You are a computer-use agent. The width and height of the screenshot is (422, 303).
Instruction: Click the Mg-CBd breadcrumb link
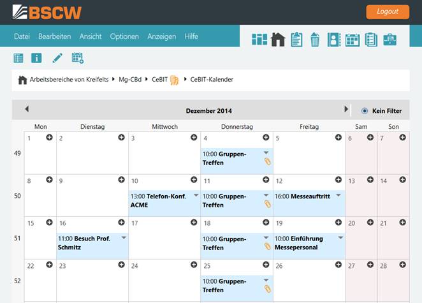point(131,80)
